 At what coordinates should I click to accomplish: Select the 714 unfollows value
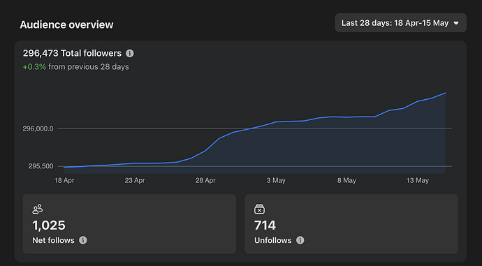[265, 226]
